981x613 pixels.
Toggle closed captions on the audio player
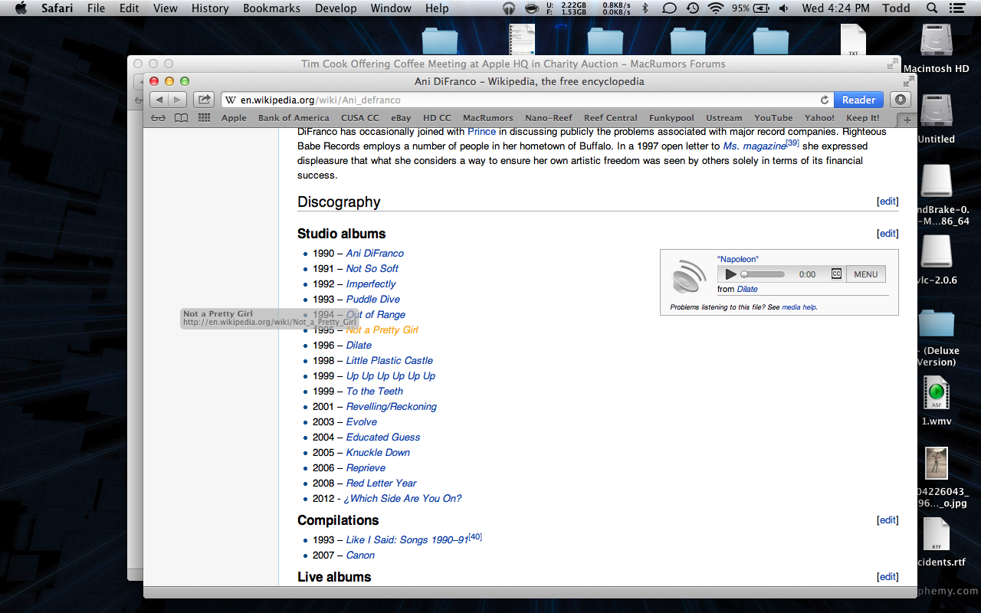click(836, 274)
